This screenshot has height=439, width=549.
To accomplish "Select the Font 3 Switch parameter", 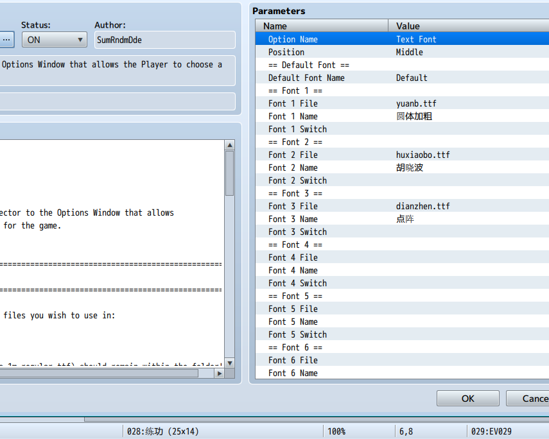I will point(403,232).
